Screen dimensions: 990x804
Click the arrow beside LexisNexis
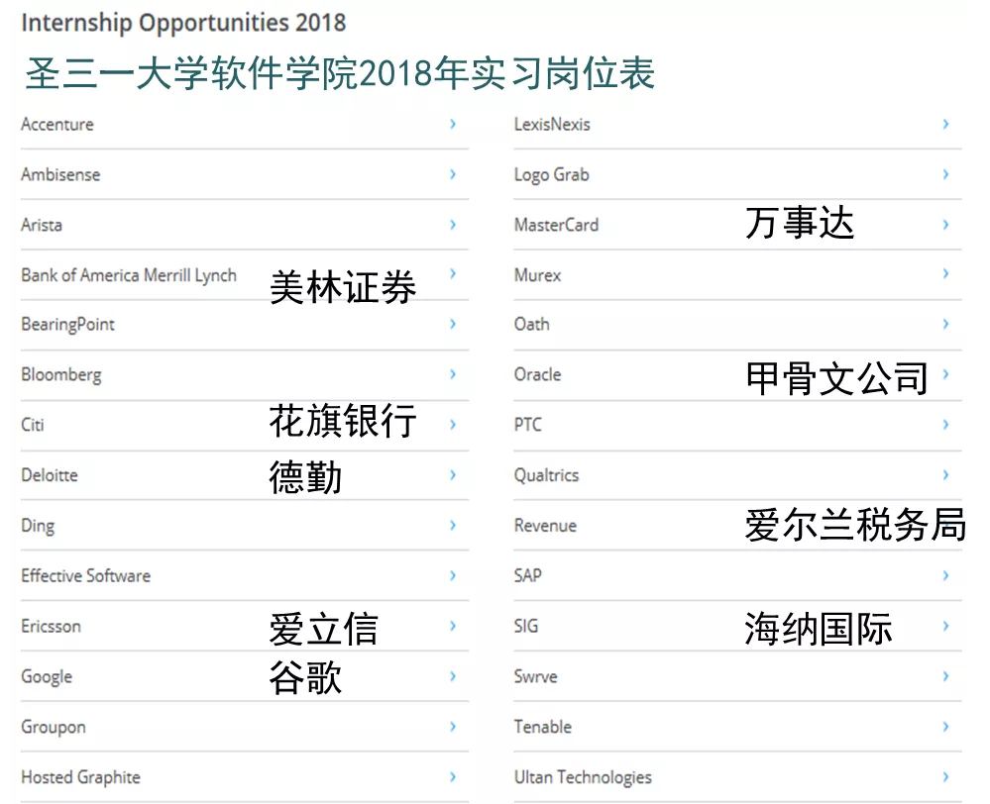pos(945,124)
